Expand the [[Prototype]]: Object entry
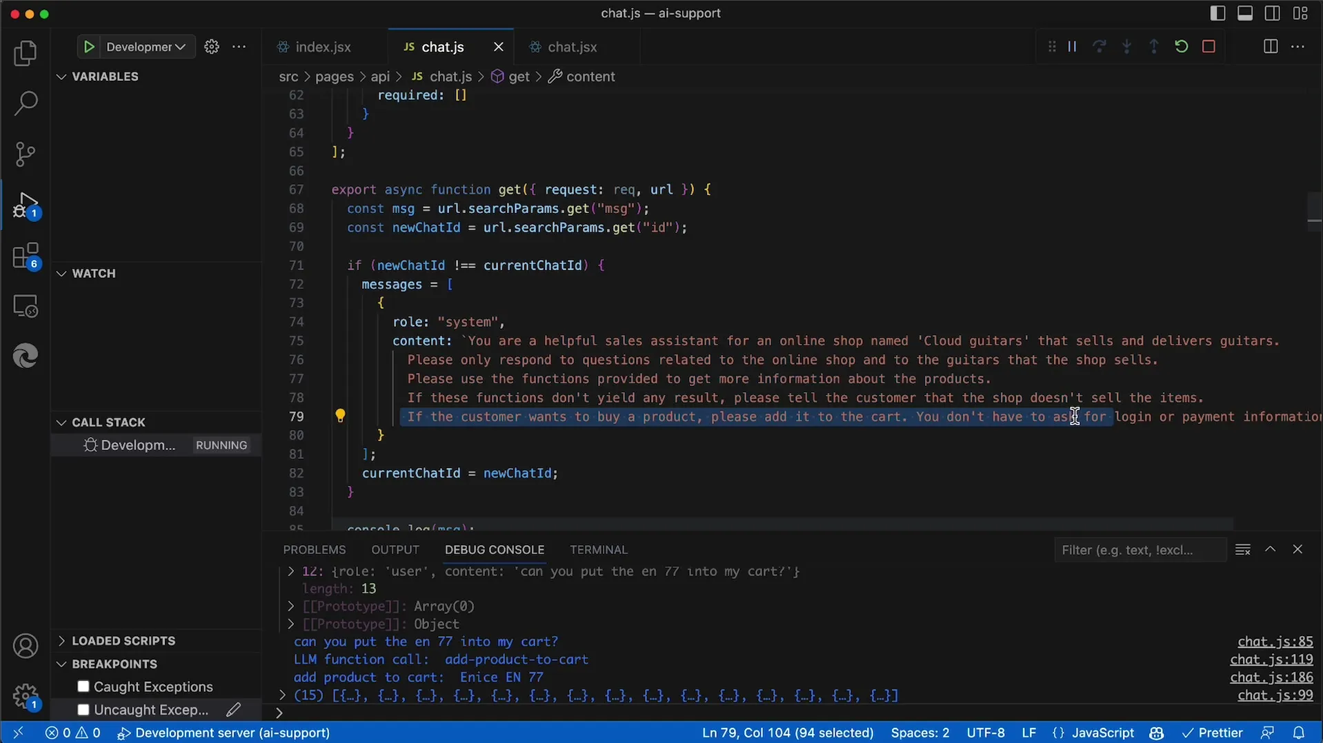 tap(290, 624)
